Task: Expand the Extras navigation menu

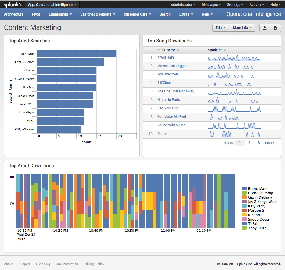Action: tap(186, 14)
